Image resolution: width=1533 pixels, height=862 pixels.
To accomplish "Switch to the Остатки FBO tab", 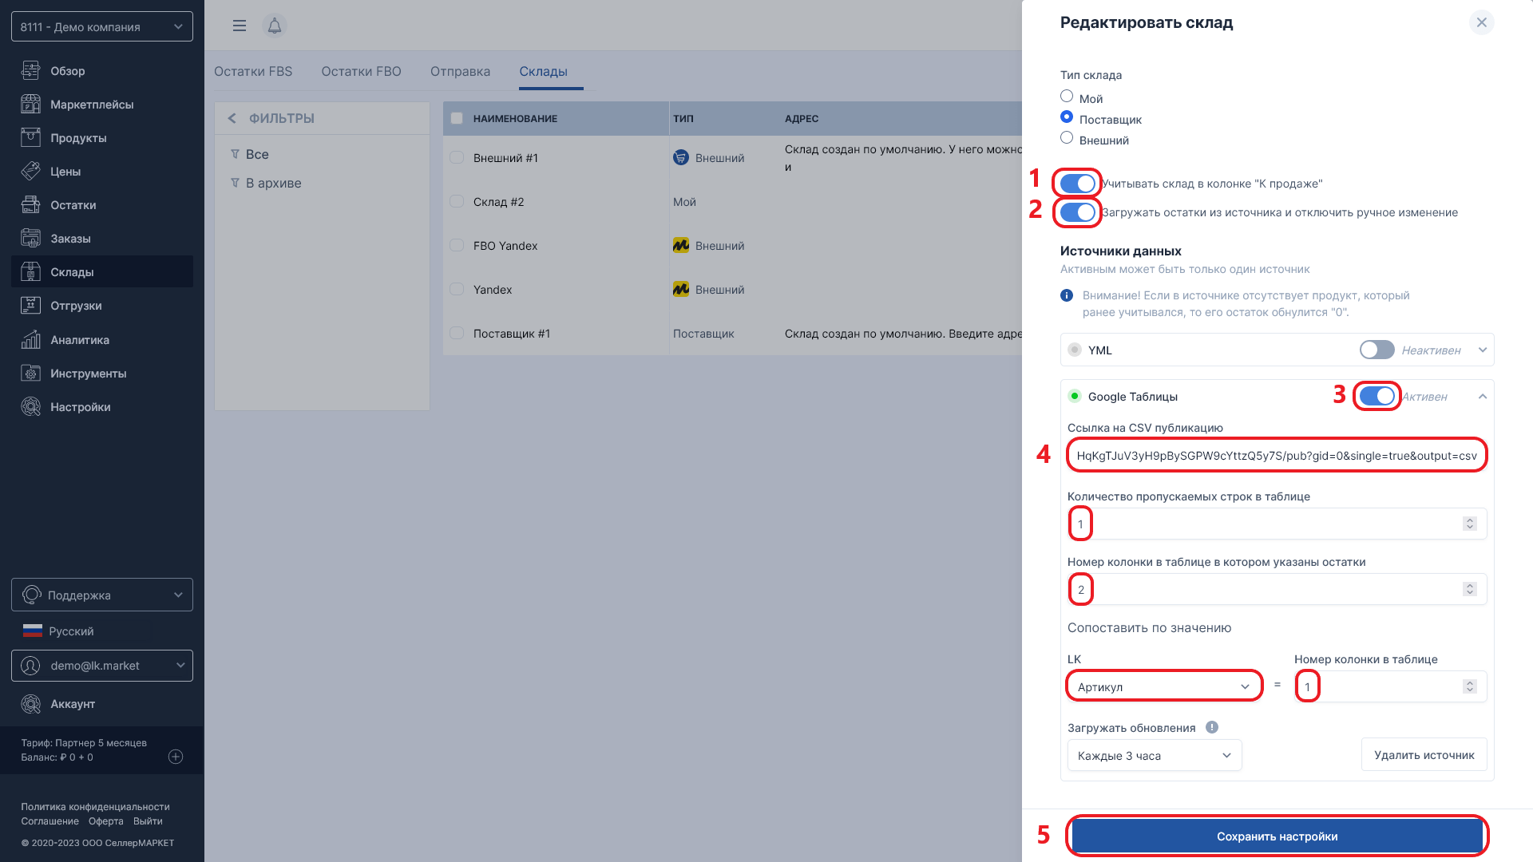I will click(x=361, y=71).
